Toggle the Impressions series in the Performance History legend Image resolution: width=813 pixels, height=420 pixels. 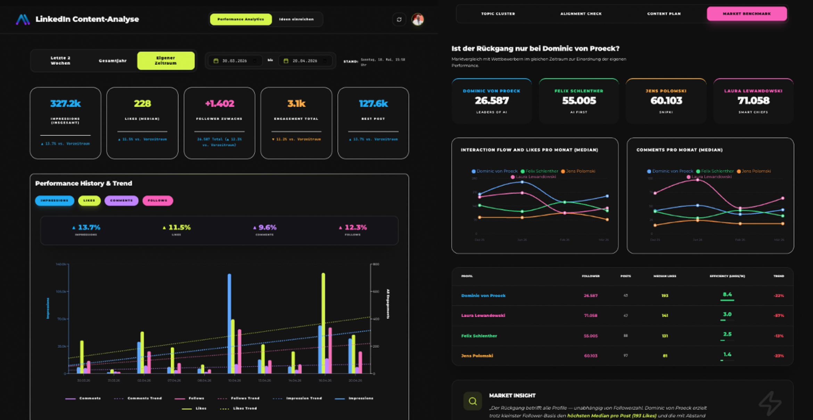354,398
